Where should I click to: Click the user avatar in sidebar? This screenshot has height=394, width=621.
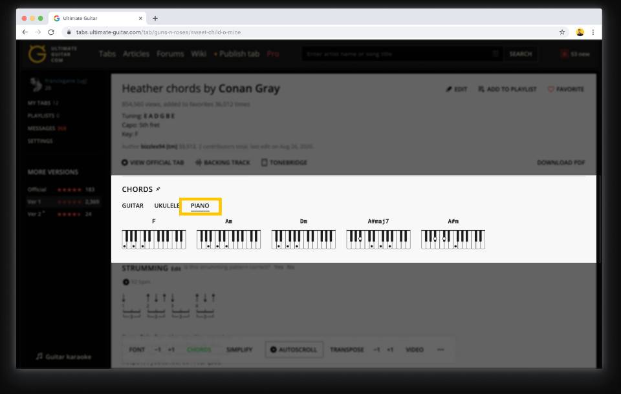pyautogui.click(x=36, y=84)
